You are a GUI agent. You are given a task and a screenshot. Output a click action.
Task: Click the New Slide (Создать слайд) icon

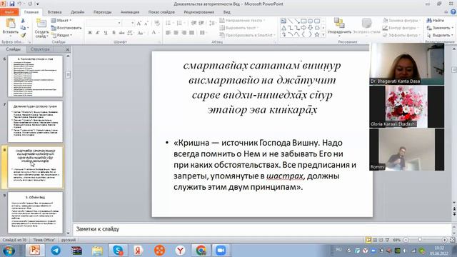pyautogui.click(x=41, y=24)
